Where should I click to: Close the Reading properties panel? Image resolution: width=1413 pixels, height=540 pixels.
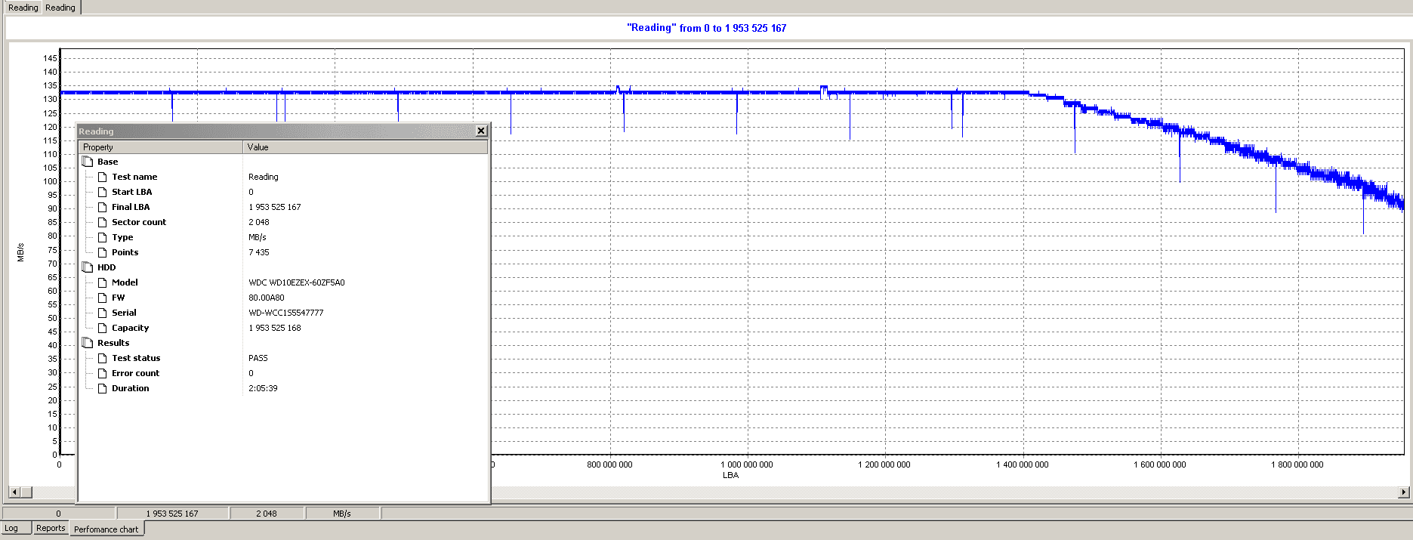(481, 131)
